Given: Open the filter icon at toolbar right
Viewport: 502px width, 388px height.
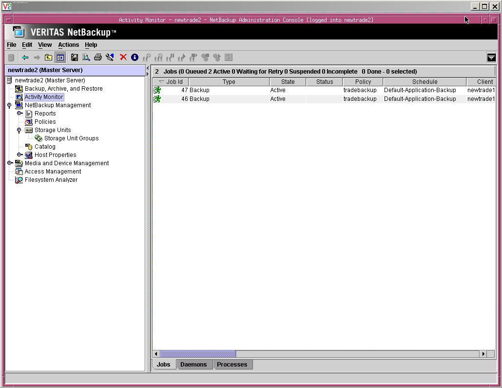Looking at the screenshot, I should point(491,58).
